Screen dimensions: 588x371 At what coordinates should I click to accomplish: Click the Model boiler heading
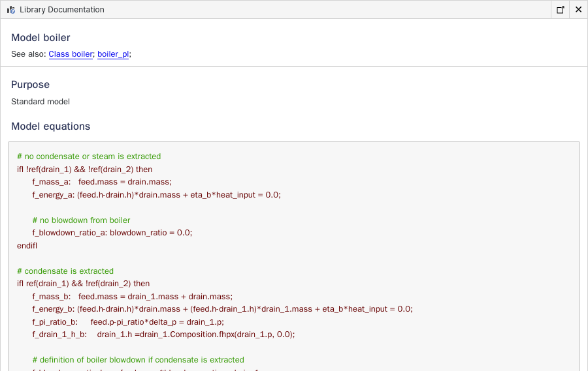pyautogui.click(x=41, y=38)
